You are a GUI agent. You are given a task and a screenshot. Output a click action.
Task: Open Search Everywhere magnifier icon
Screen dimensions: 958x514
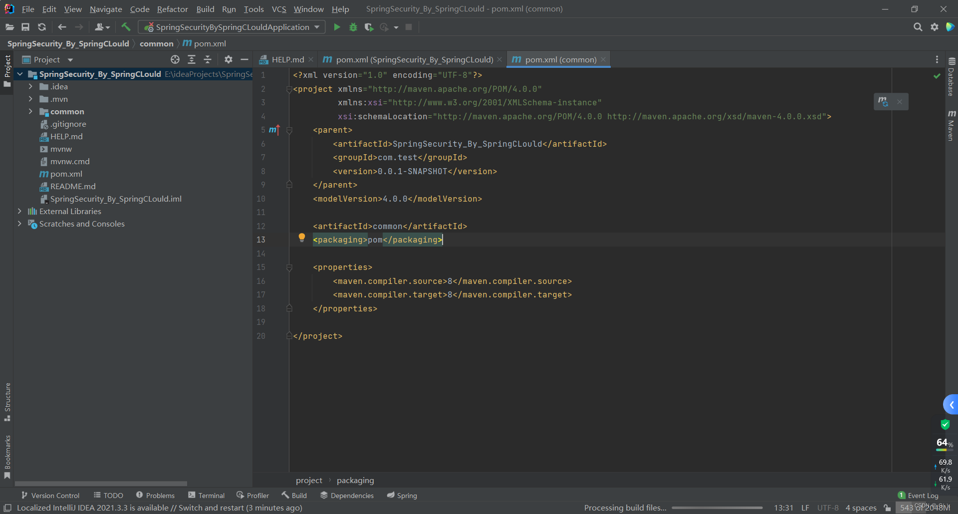918,27
